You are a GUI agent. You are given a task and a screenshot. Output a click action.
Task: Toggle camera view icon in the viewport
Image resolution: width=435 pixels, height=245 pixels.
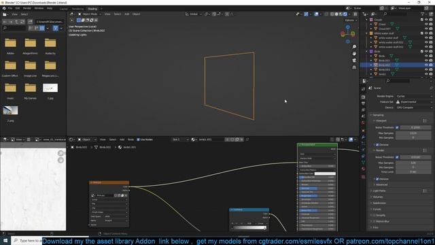pyautogui.click(x=354, y=61)
